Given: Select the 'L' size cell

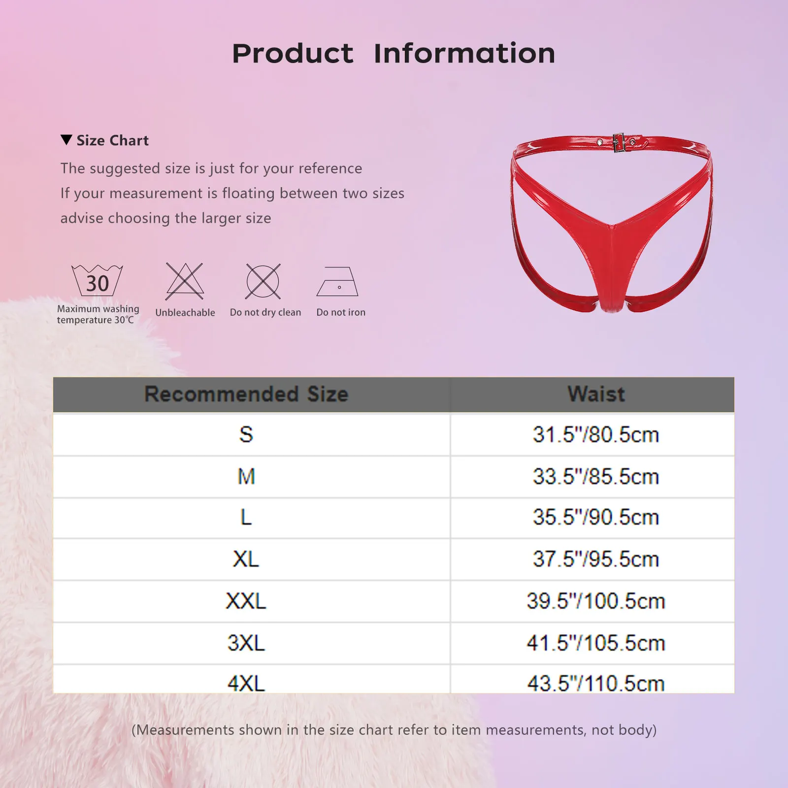Looking at the screenshot, I should tap(252, 518).
